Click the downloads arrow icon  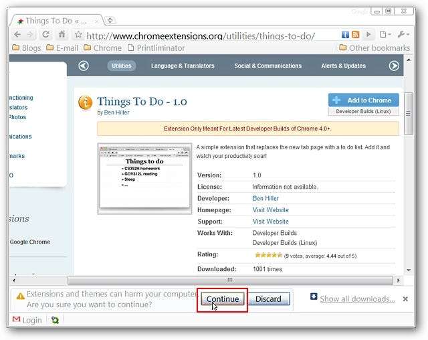pyautogui.click(x=314, y=296)
